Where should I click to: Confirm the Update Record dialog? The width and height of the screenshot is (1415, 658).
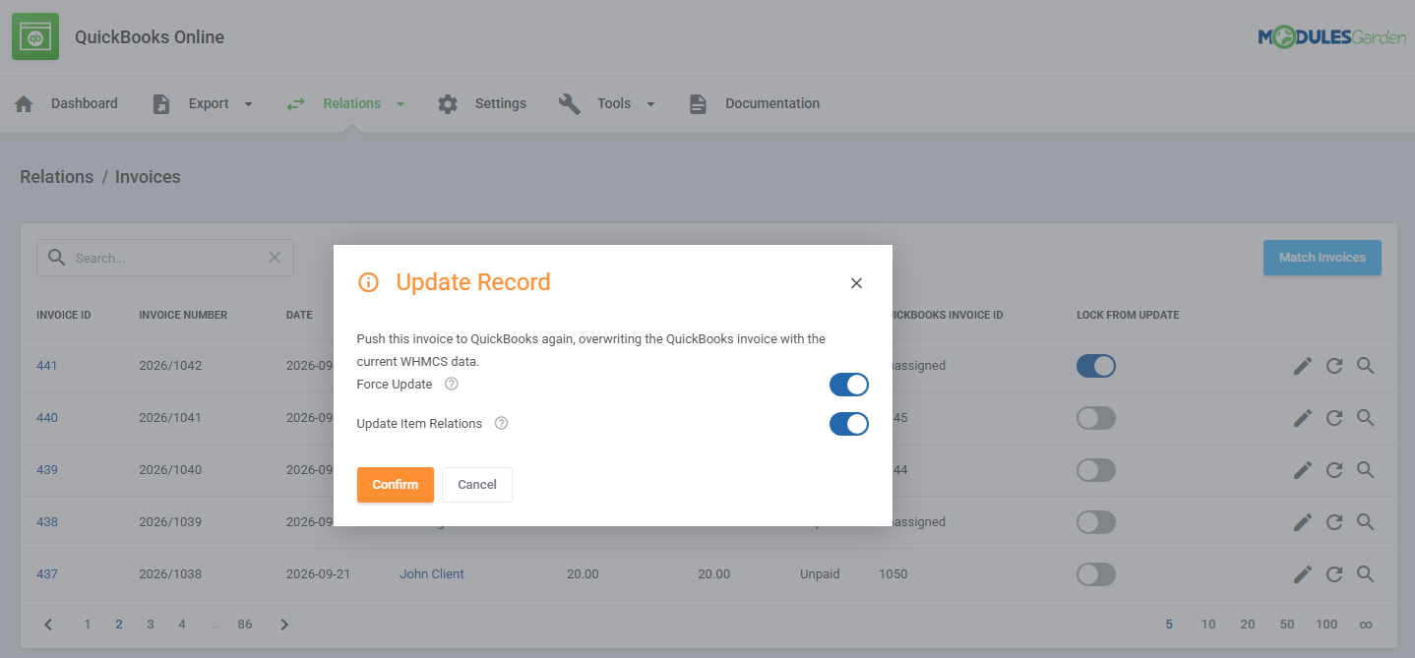pyautogui.click(x=396, y=485)
